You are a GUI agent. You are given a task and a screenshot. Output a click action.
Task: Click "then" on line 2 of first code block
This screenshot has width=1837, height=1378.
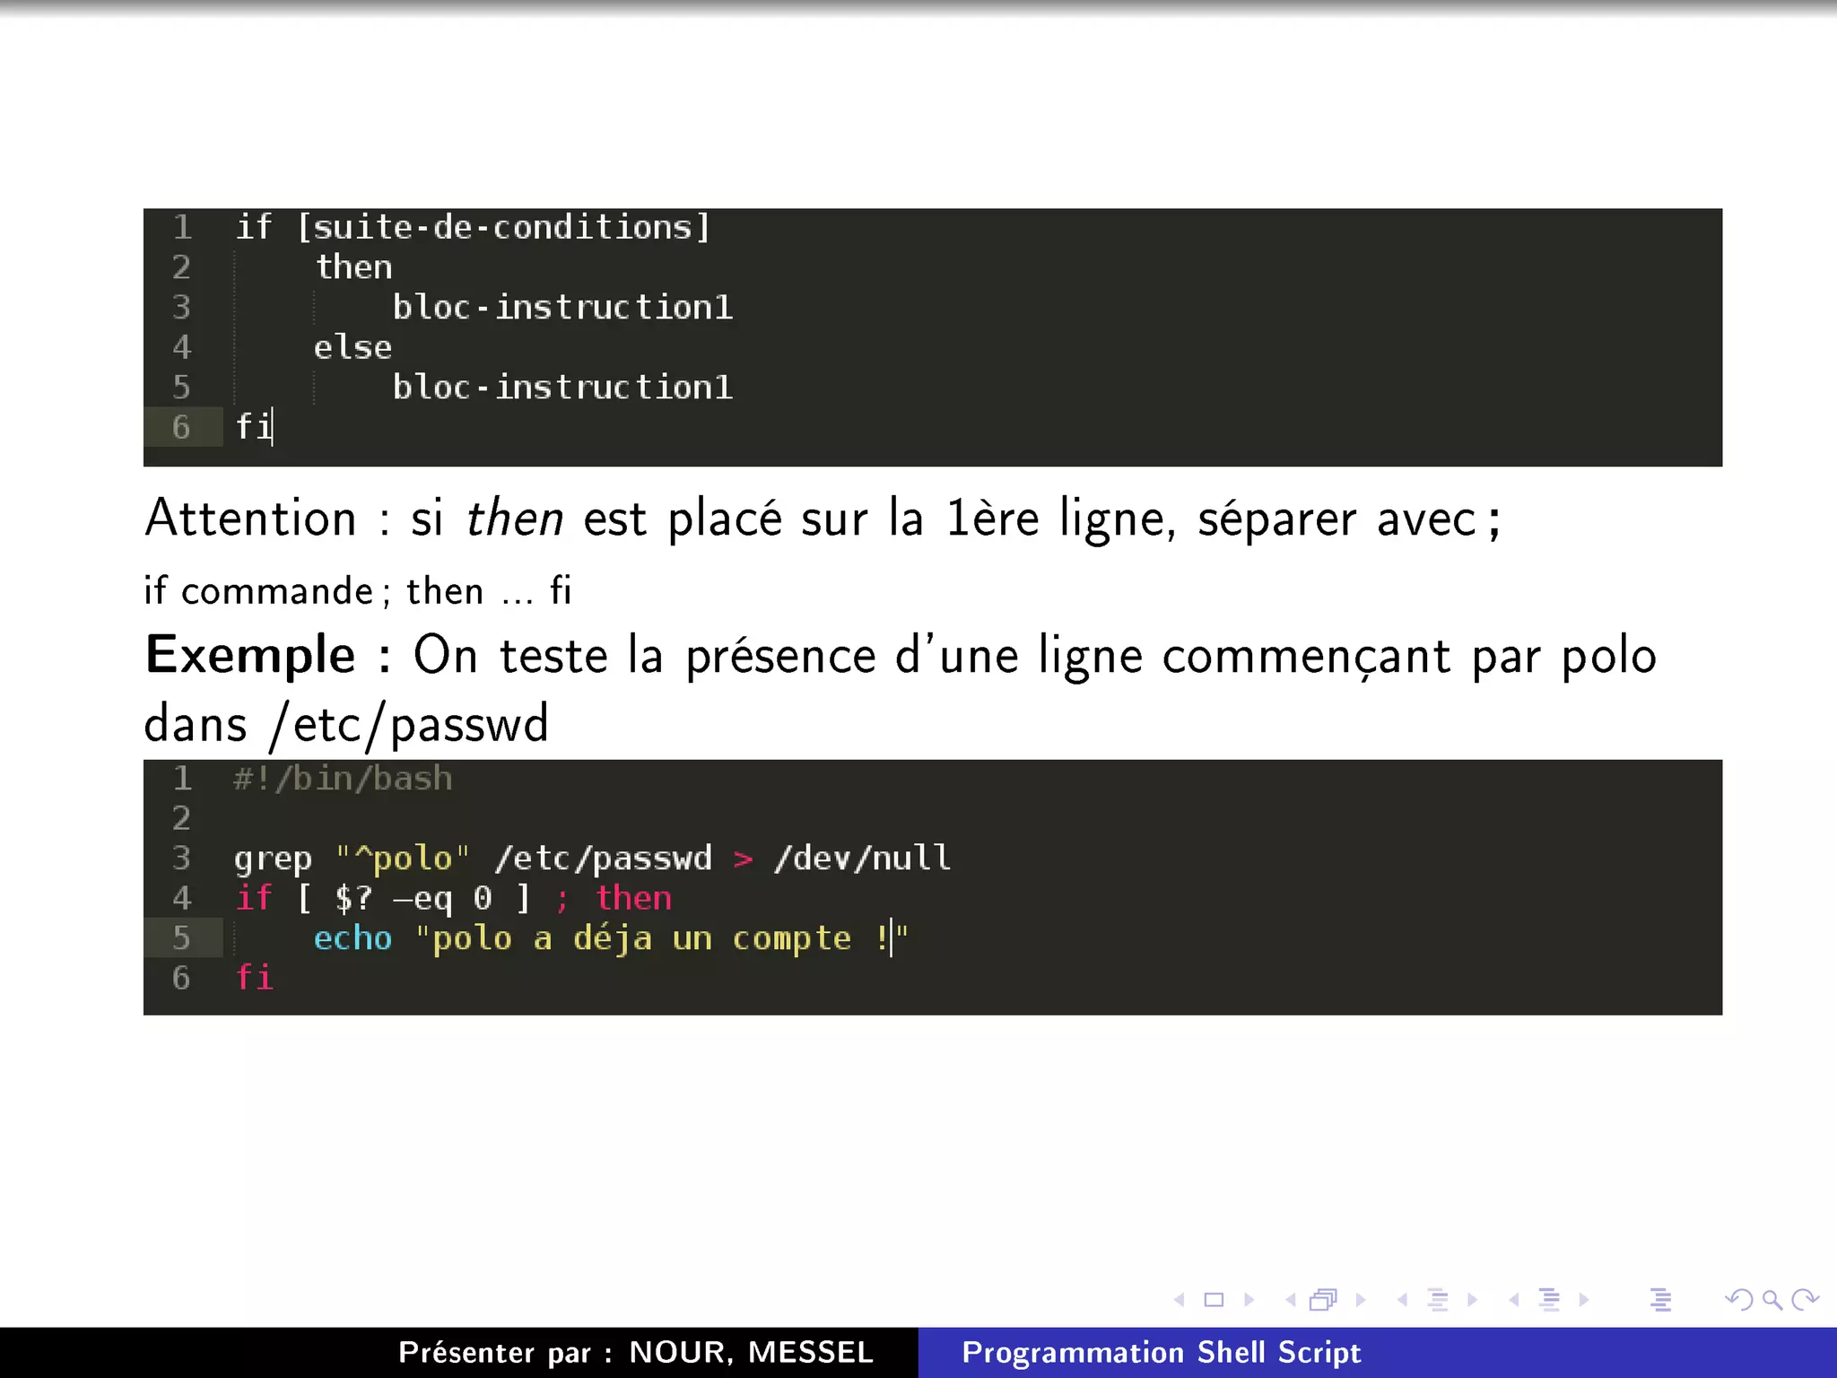point(353,266)
